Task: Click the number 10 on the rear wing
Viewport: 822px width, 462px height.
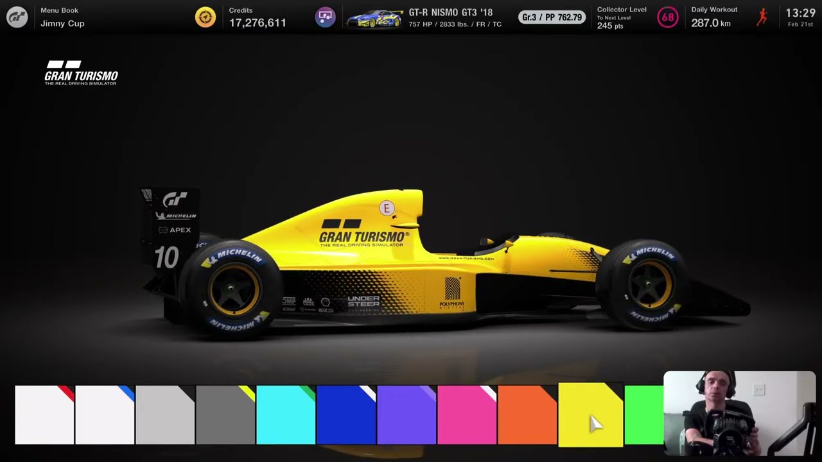Action: [x=166, y=258]
